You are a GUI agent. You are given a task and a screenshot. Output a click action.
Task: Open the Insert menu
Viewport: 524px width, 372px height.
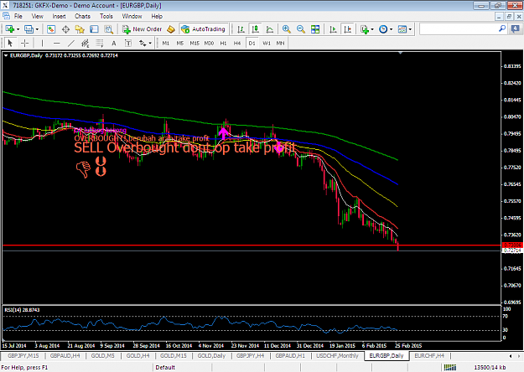59,16
